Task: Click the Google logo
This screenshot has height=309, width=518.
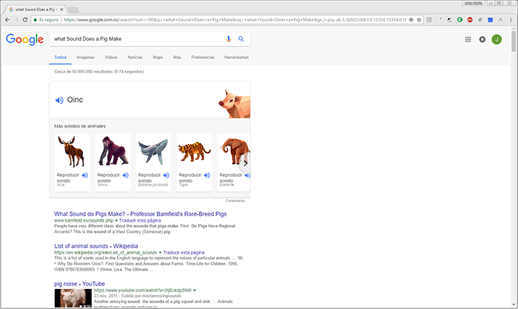Action: (x=24, y=39)
